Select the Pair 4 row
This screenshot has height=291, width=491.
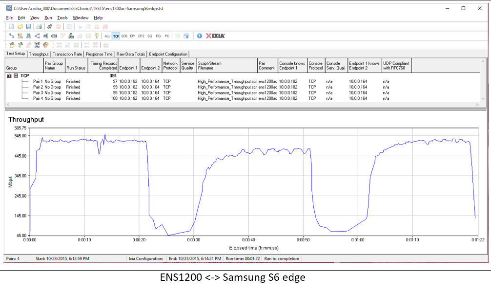click(243, 98)
